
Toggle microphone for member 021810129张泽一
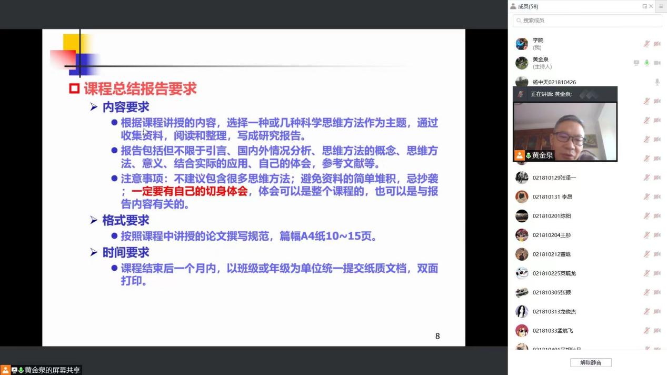click(646, 177)
